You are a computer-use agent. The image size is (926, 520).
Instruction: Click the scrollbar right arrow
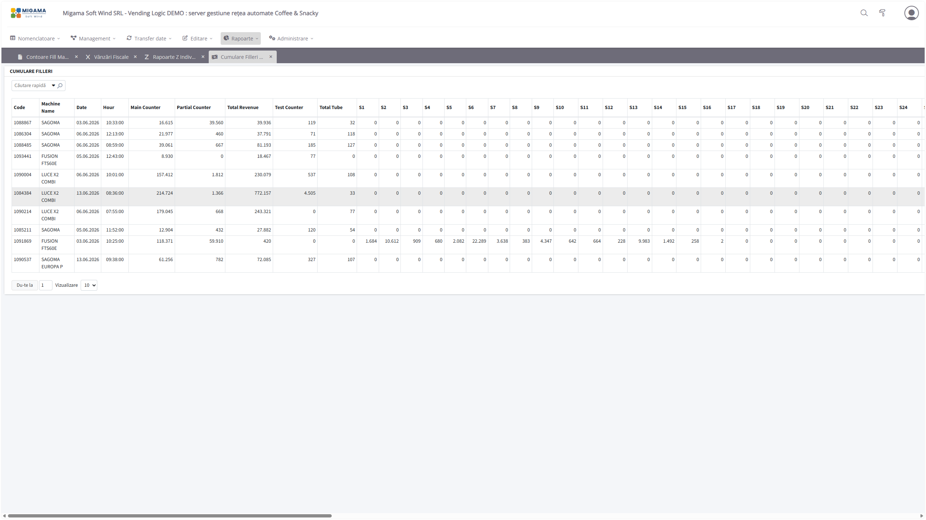coord(922,516)
